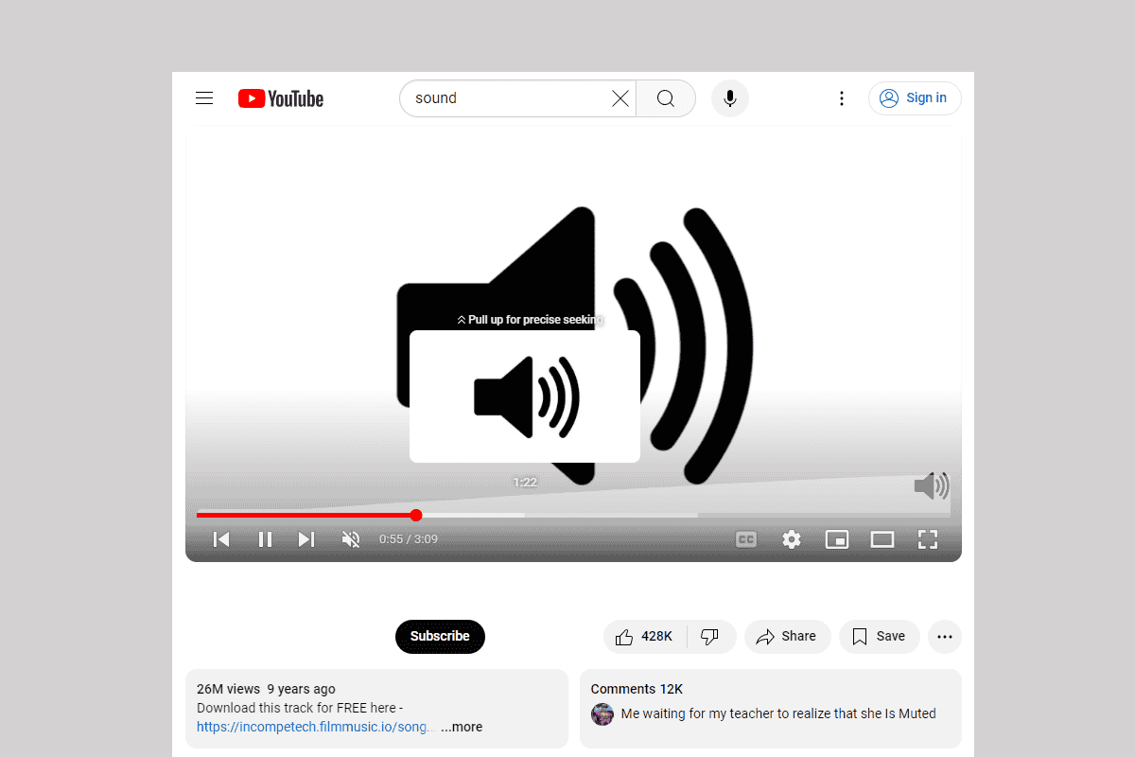Skip to next video
This screenshot has width=1135, height=757.
(x=306, y=539)
